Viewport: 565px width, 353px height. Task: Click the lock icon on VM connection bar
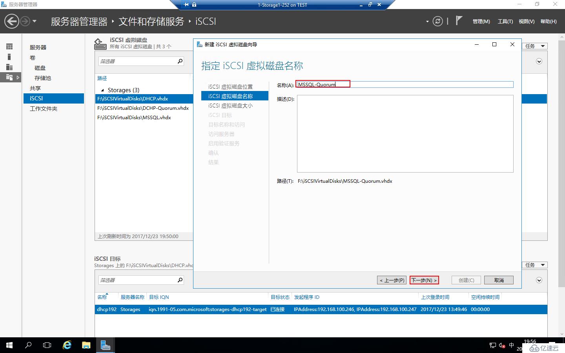(194, 5)
